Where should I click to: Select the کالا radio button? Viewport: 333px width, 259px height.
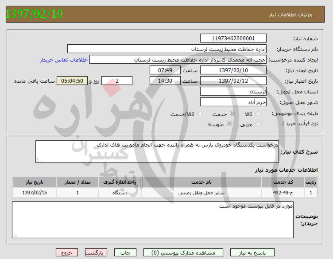point(258,114)
